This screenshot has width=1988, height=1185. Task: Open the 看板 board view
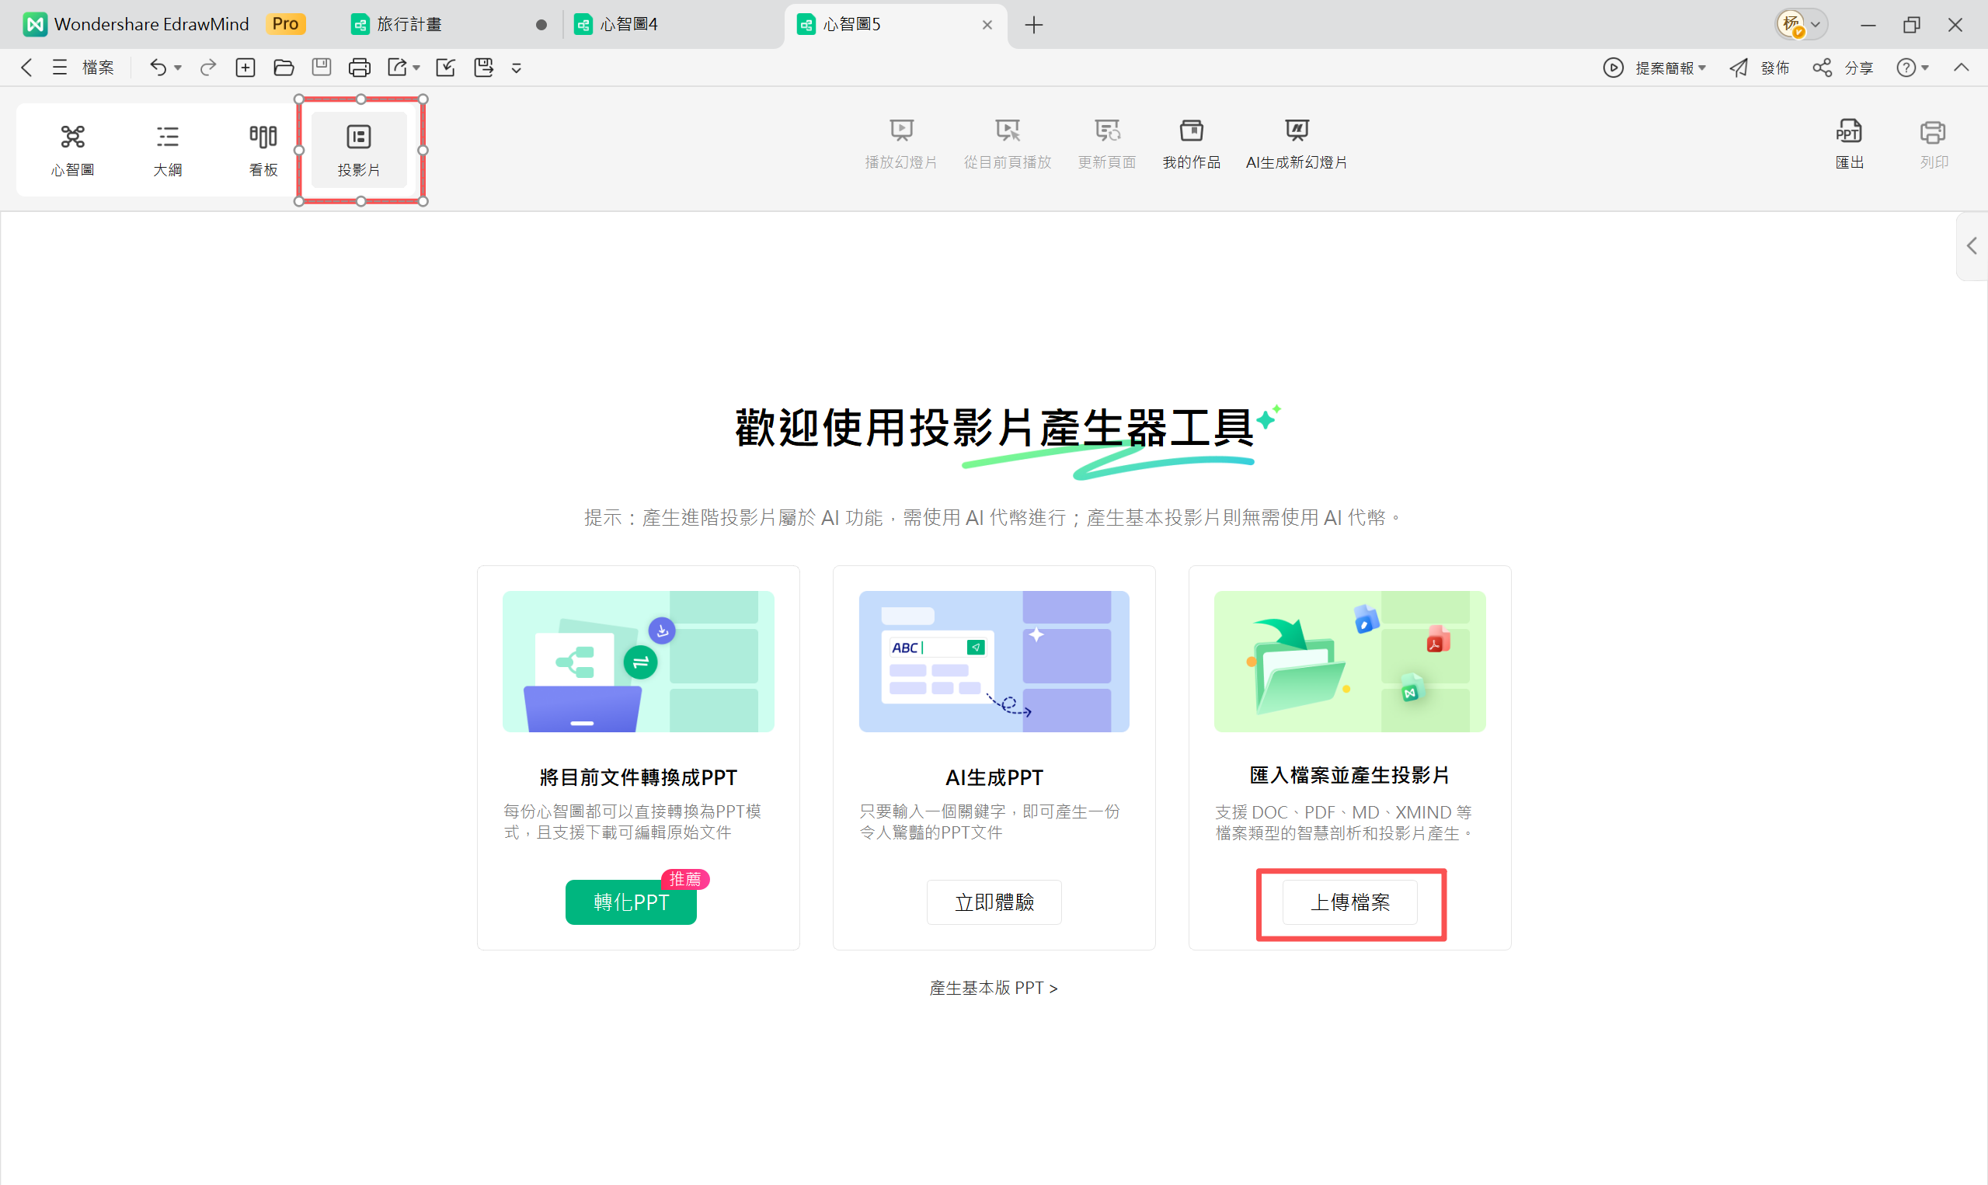click(262, 148)
